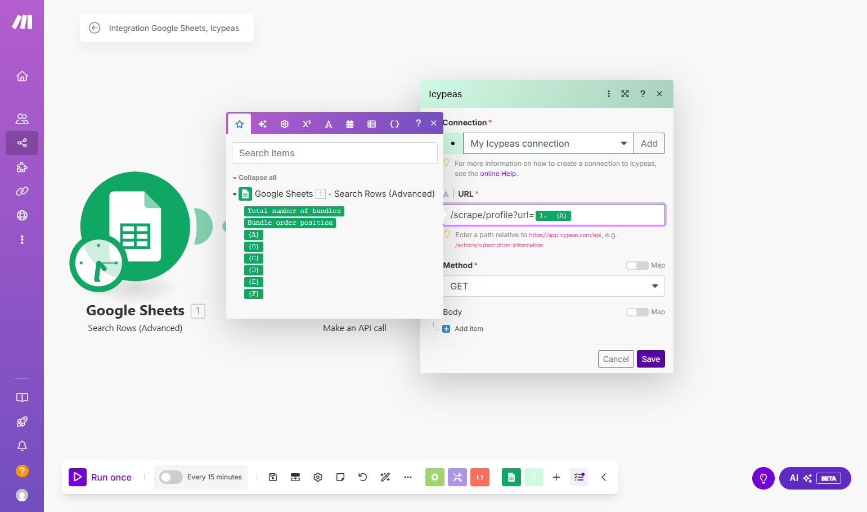The image size is (867, 512).
Task: Run the scenario once
Action: [x=100, y=477]
